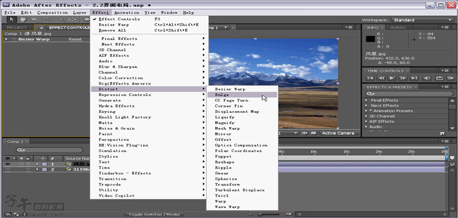Click the timeline layer search field

click(50, 150)
